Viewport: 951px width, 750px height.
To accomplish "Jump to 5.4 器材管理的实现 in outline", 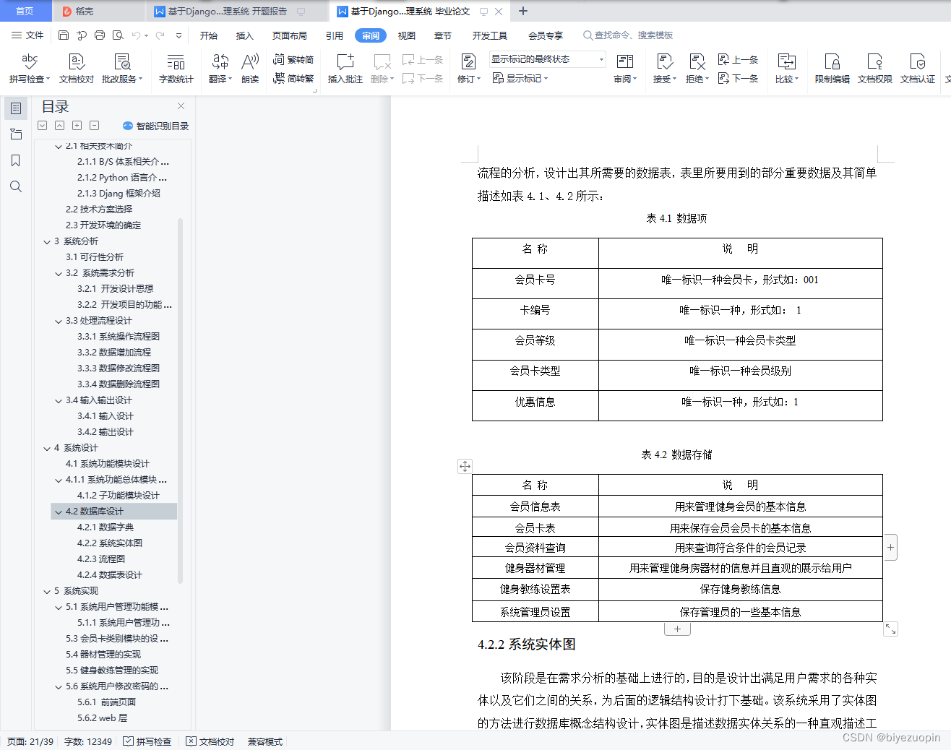I will point(103,655).
